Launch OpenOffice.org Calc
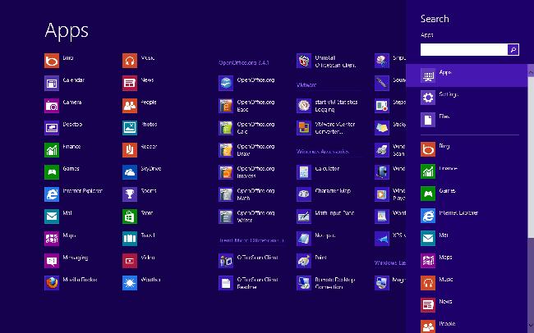This screenshot has width=534, height=333. pyautogui.click(x=226, y=128)
